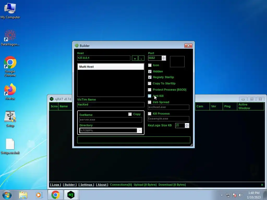The width and height of the screenshot is (267, 200).
Task: Select the Setup installer desktop icon
Action: point(10,119)
